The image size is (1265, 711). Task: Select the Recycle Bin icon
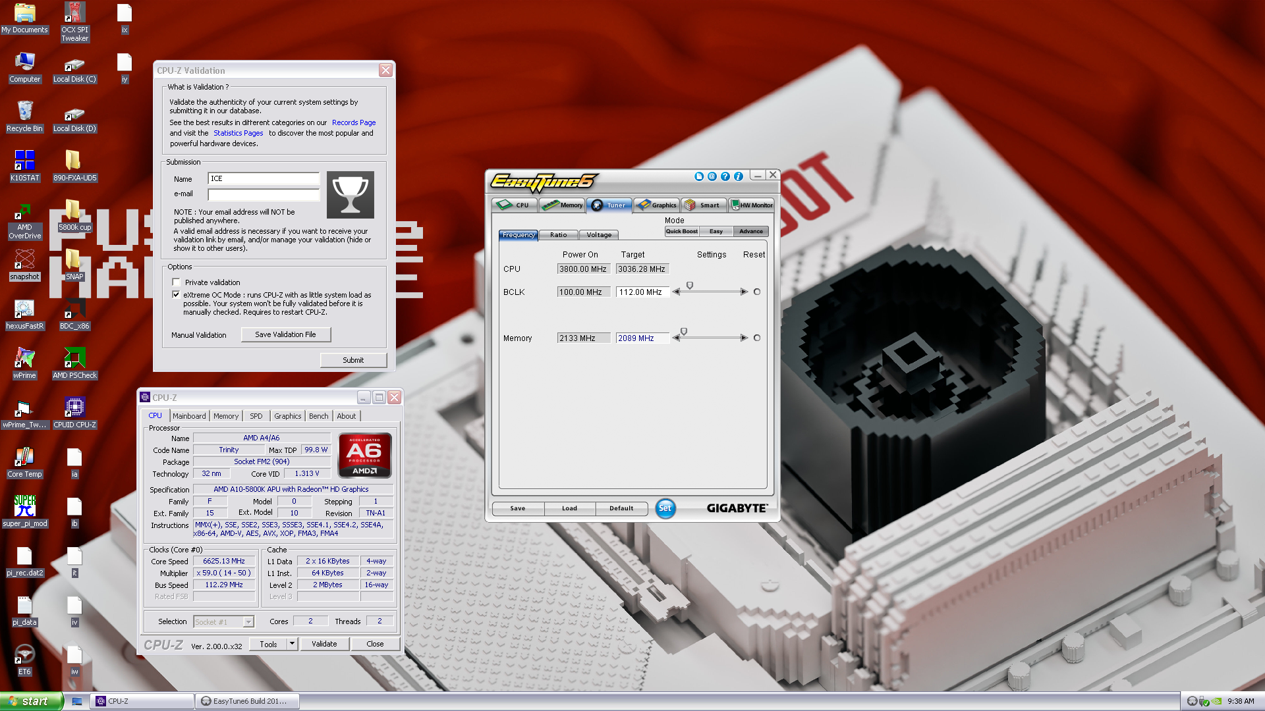[x=24, y=117]
